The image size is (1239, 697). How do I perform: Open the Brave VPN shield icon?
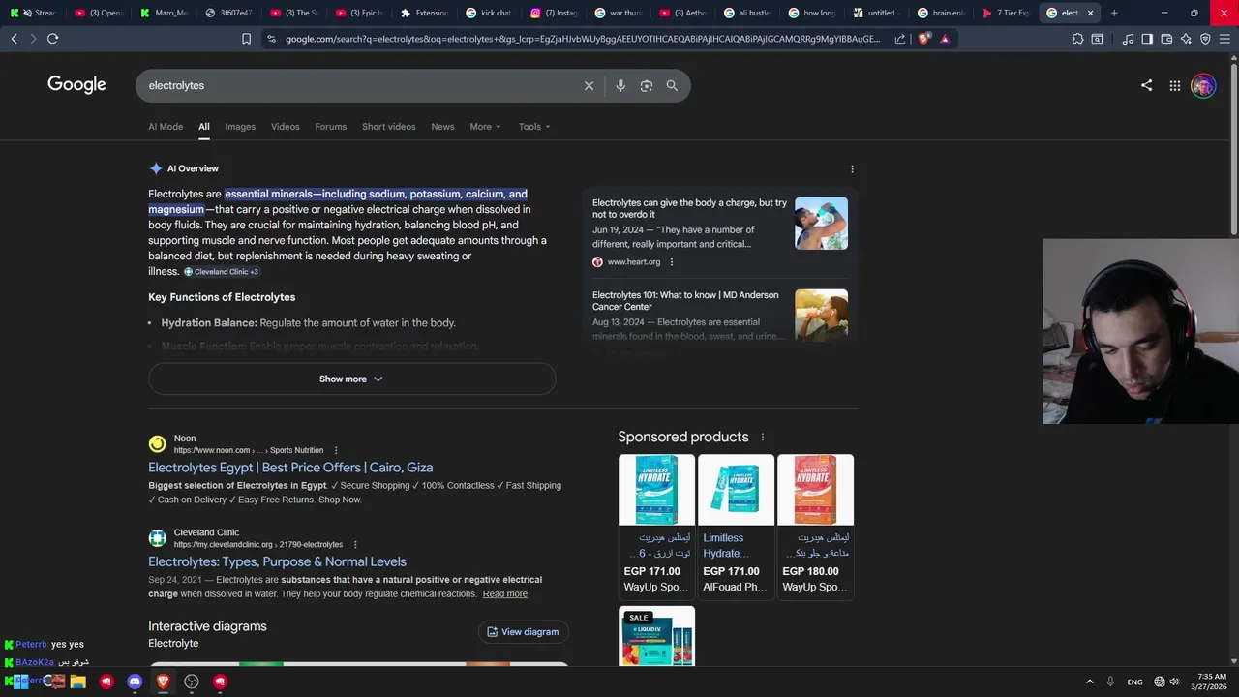[1205, 39]
